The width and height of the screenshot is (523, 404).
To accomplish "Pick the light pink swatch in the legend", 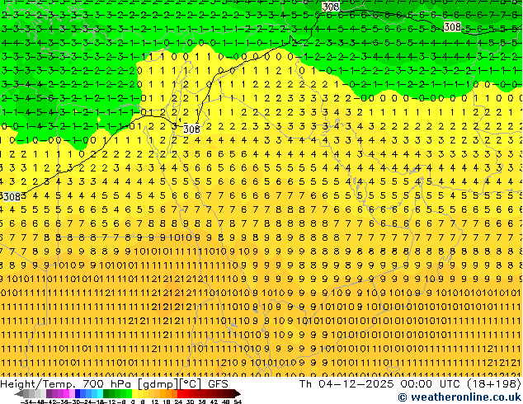I will pos(72,393).
